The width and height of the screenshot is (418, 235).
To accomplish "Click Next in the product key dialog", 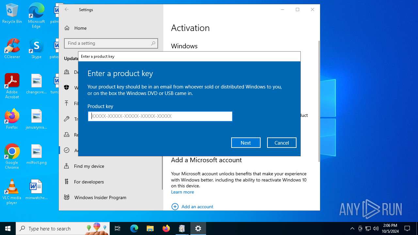I will pyautogui.click(x=246, y=143).
